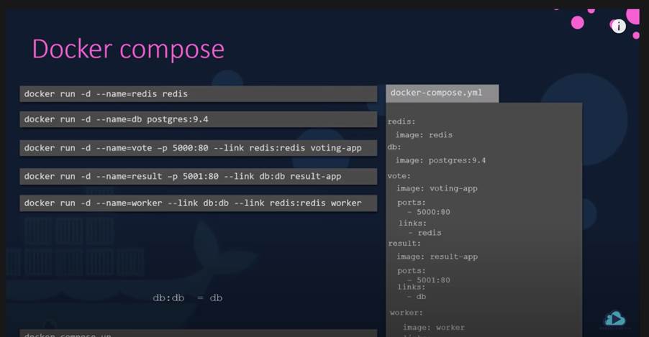The height and width of the screenshot is (337, 649).
Task: Click the 'image: voting-app' line
Action: pos(437,189)
